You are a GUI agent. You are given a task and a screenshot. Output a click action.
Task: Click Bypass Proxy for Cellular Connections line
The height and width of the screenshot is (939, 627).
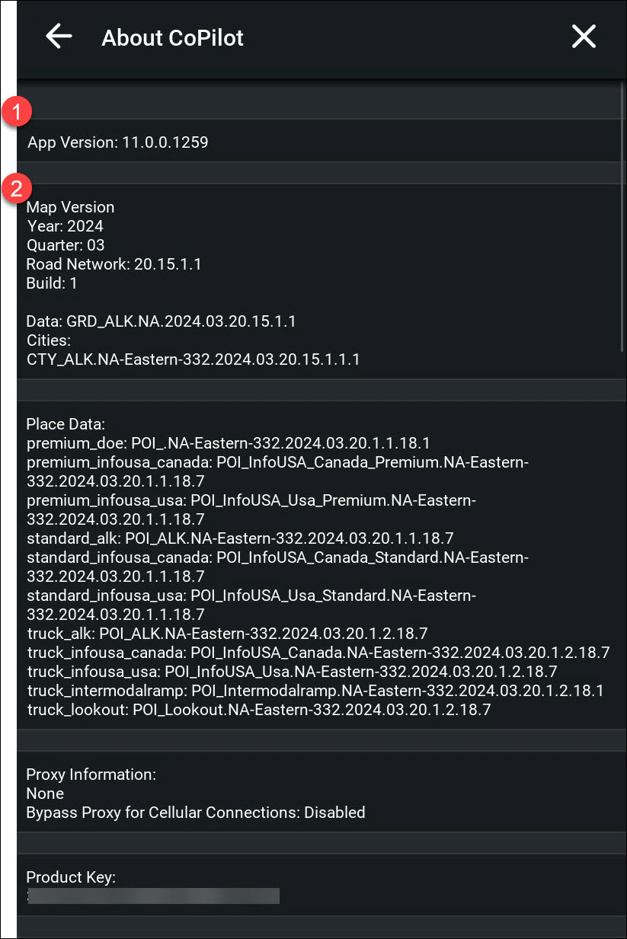196,813
